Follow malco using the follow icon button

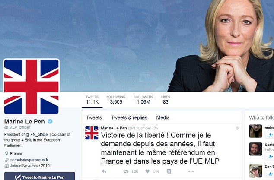coord(270,135)
